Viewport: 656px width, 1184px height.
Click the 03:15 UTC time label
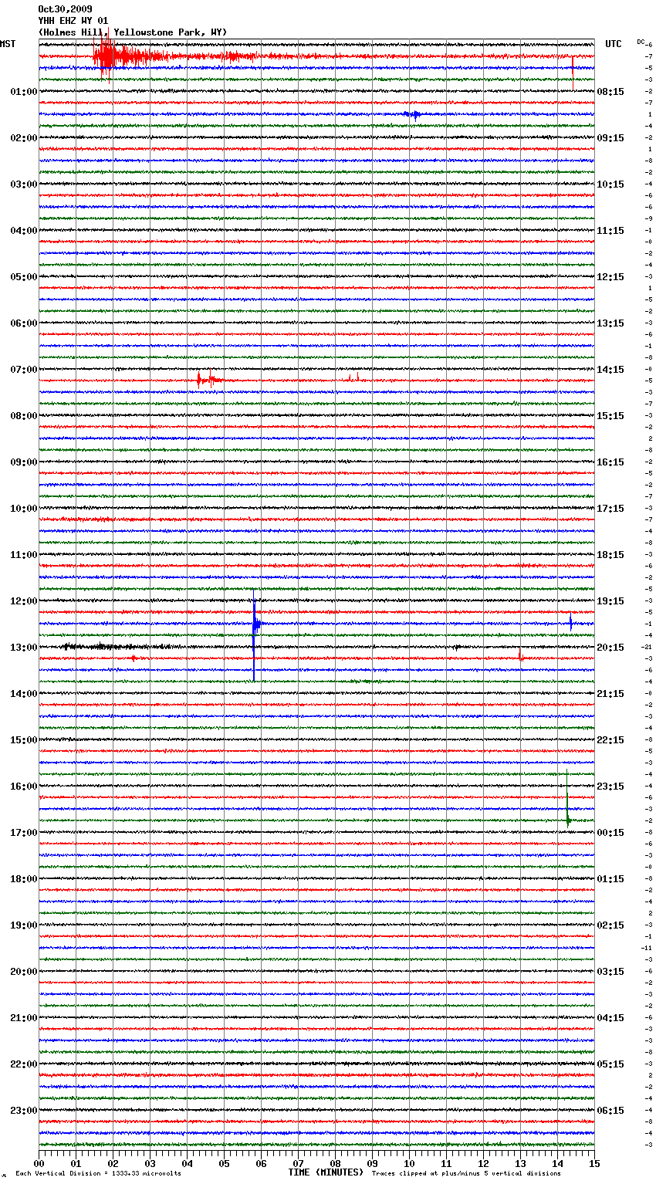pyautogui.click(x=610, y=972)
